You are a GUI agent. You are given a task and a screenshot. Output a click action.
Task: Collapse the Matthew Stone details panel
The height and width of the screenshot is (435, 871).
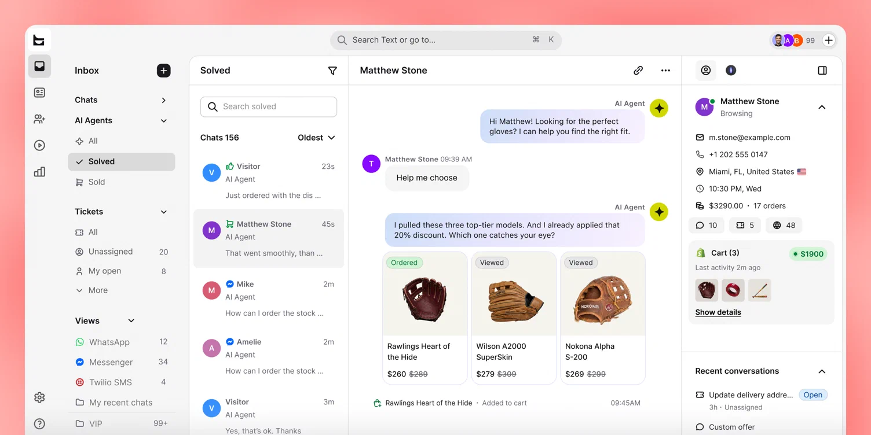[x=822, y=107]
